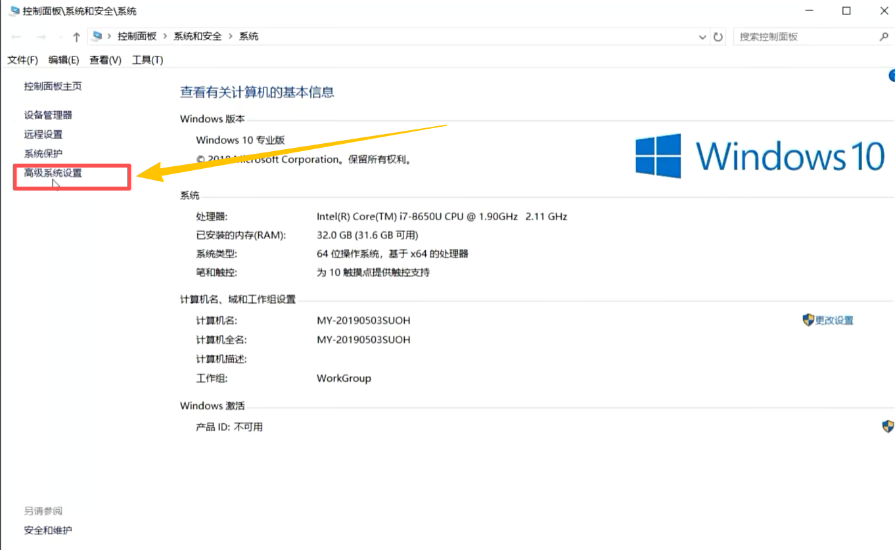Click the Windows 10 logo image
The width and height of the screenshot is (895, 550).
click(760, 156)
